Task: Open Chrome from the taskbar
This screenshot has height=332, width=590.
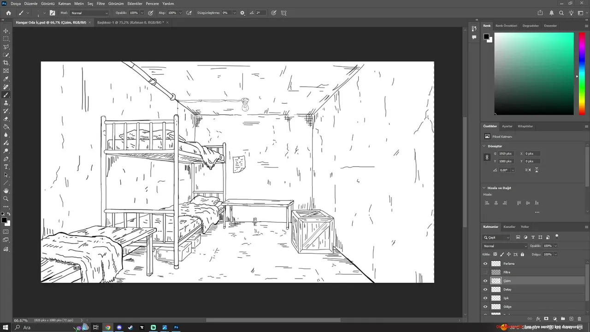Action: 108,327
